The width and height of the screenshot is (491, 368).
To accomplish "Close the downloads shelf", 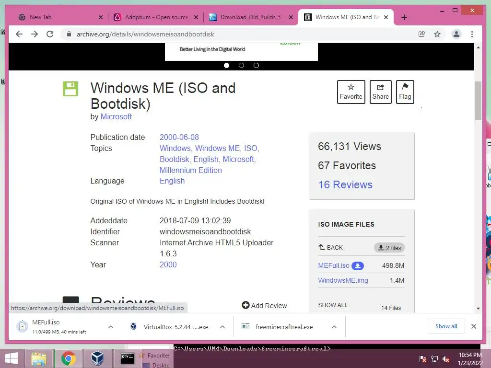I will 473,326.
